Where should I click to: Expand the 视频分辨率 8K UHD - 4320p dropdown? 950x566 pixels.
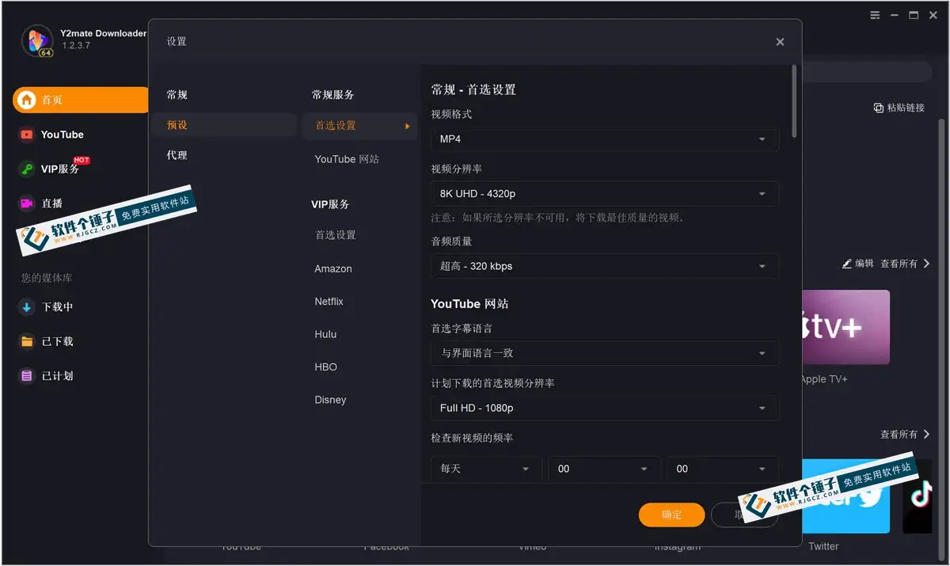coord(605,194)
